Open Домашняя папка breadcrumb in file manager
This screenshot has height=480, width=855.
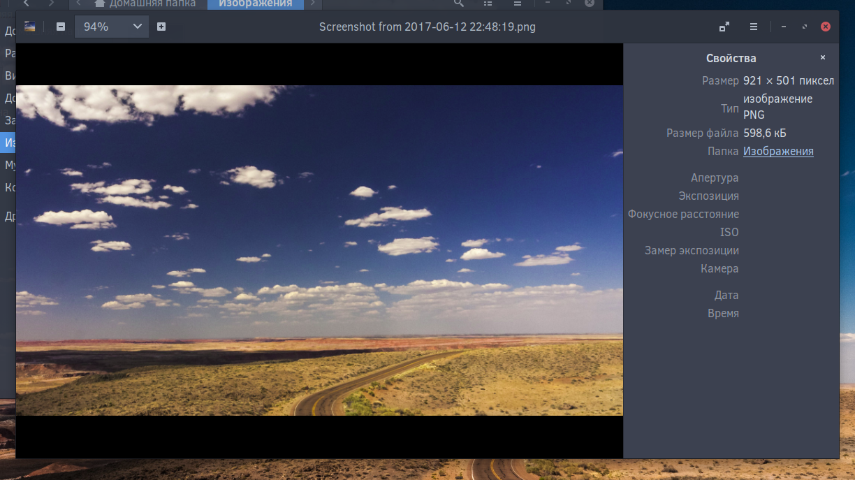145,3
